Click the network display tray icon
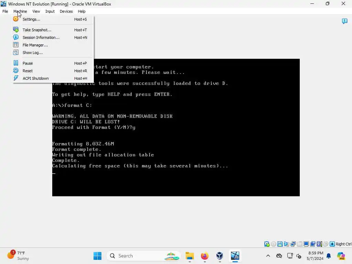The width and height of the screenshot is (352, 264). pos(290,256)
